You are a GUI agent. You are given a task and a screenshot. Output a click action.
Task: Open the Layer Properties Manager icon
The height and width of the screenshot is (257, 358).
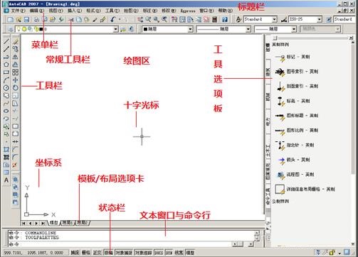click(10, 29)
